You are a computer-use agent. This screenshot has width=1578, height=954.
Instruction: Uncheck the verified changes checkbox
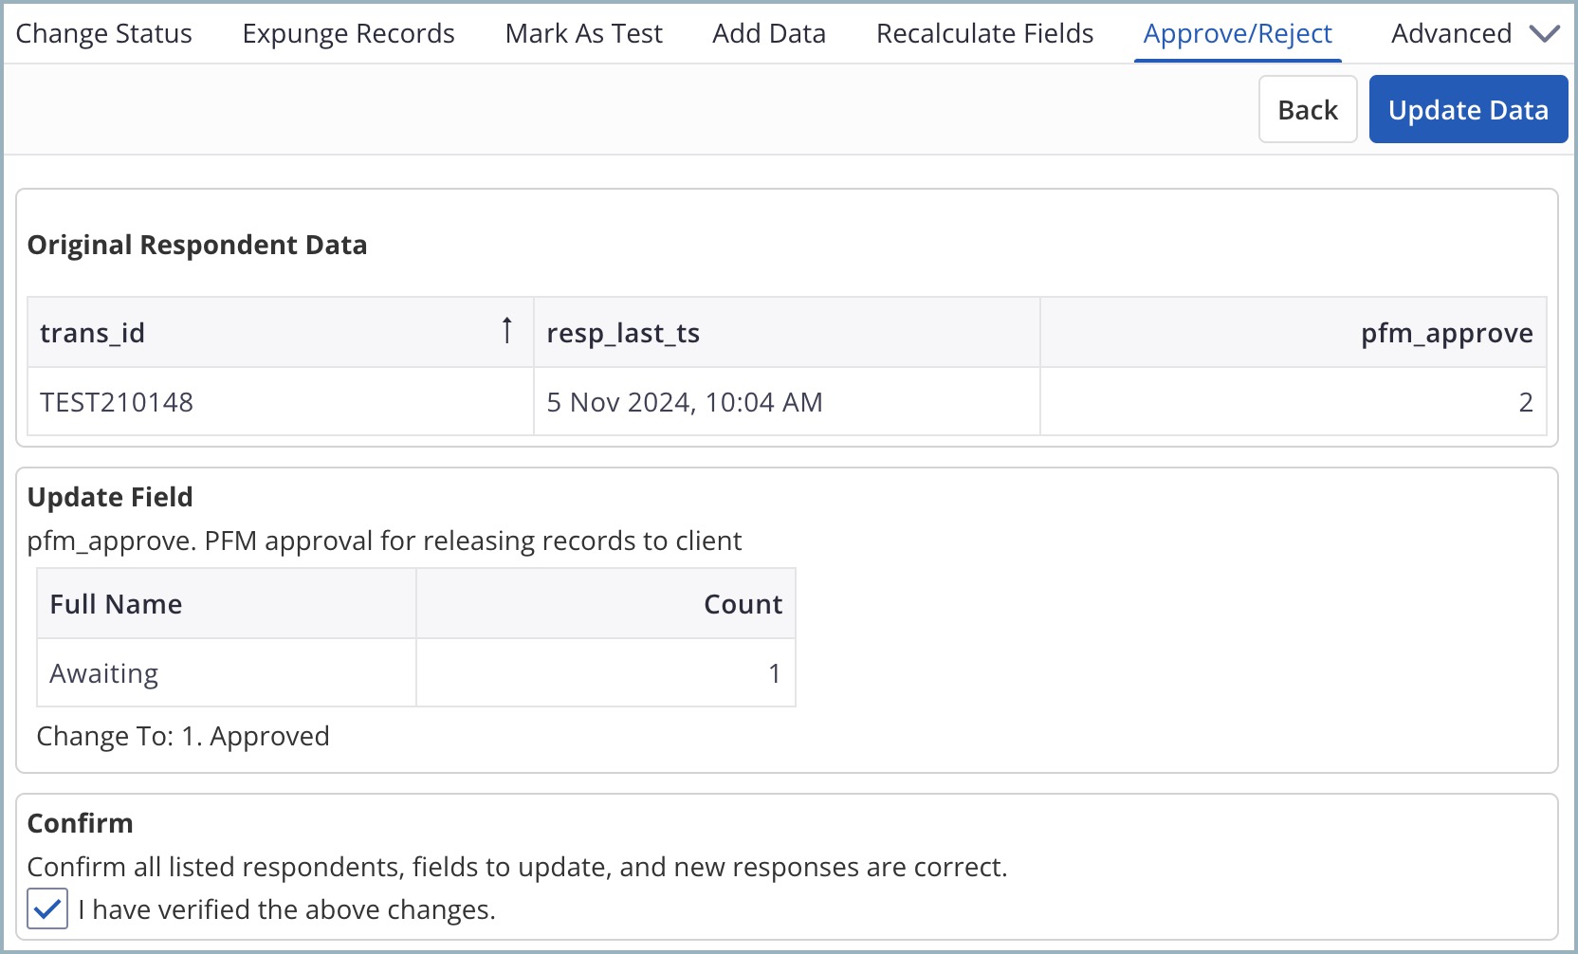pyautogui.click(x=47, y=908)
